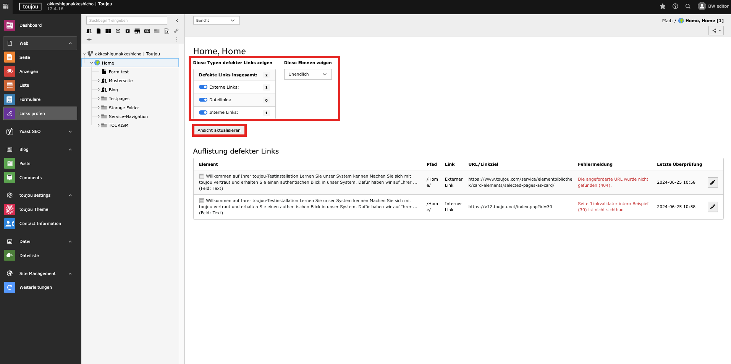Click the share page icon button
This screenshot has height=364, width=731.
716,31
